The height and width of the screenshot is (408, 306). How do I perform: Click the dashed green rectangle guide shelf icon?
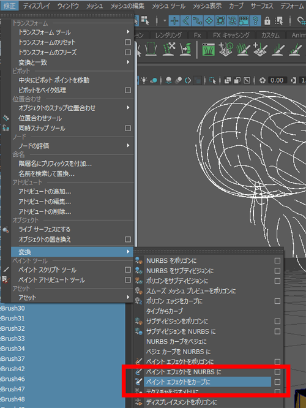pos(151,50)
